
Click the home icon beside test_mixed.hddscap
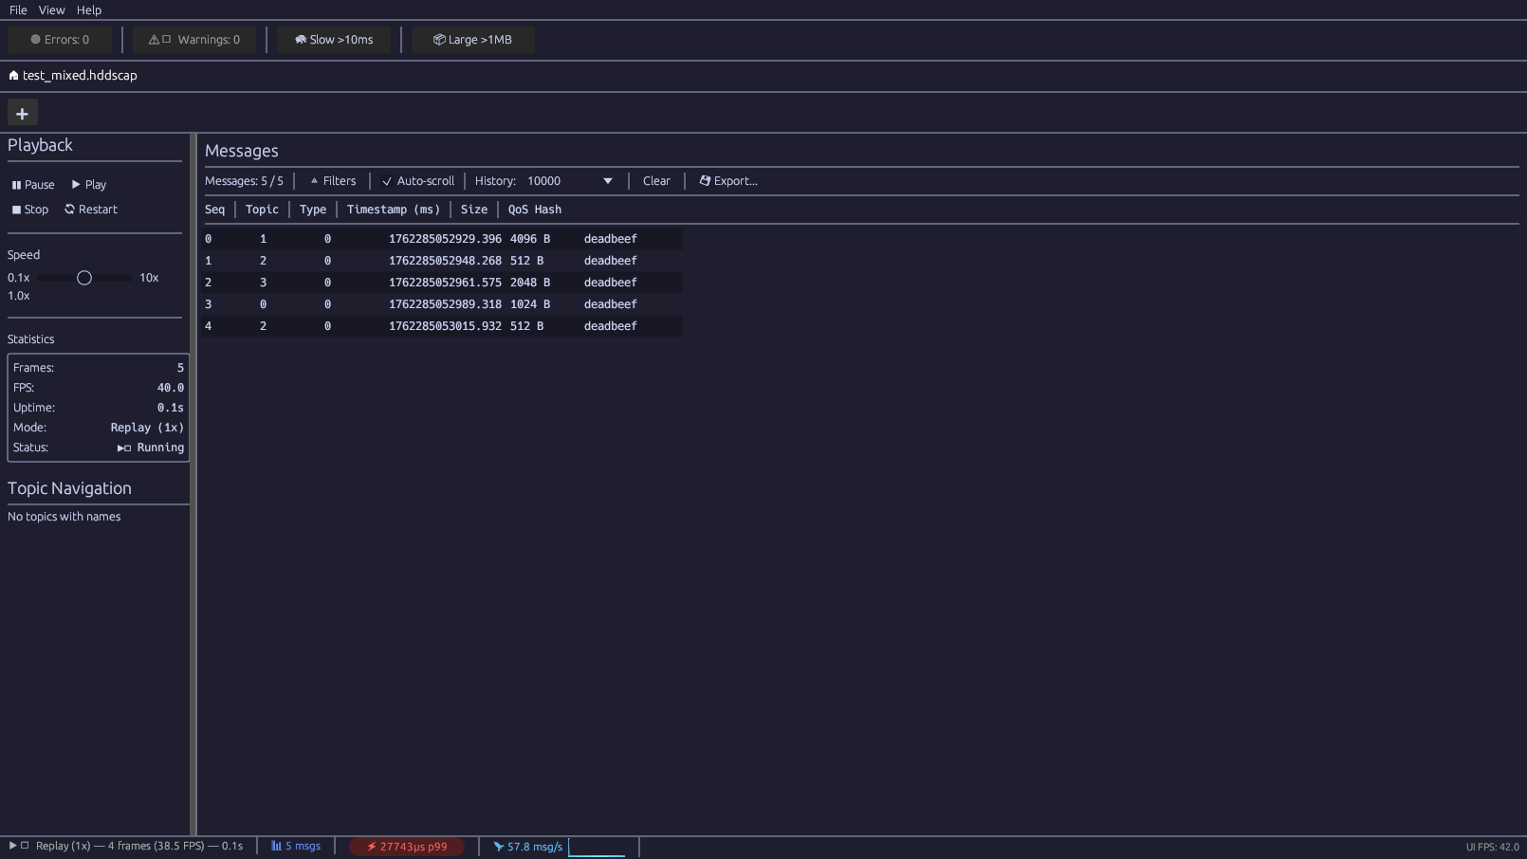pos(13,76)
